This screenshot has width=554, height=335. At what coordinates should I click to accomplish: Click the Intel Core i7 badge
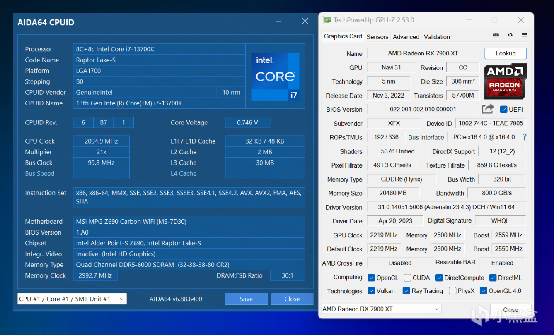tap(275, 77)
